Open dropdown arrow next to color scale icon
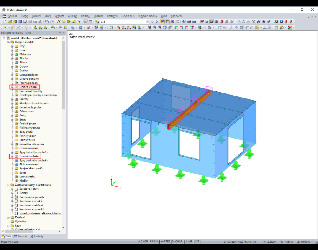This screenshot has width=318, height=250. tap(293, 28)
